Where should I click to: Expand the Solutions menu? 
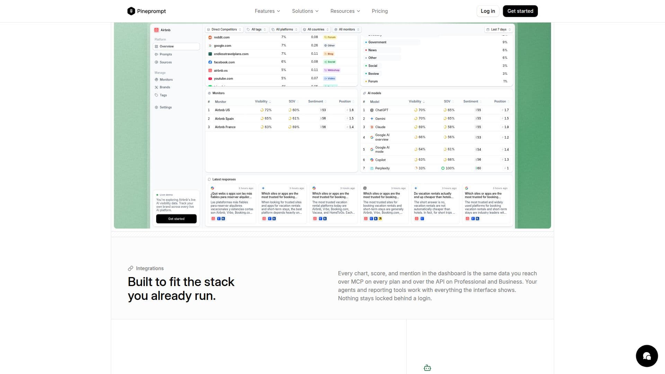305,11
